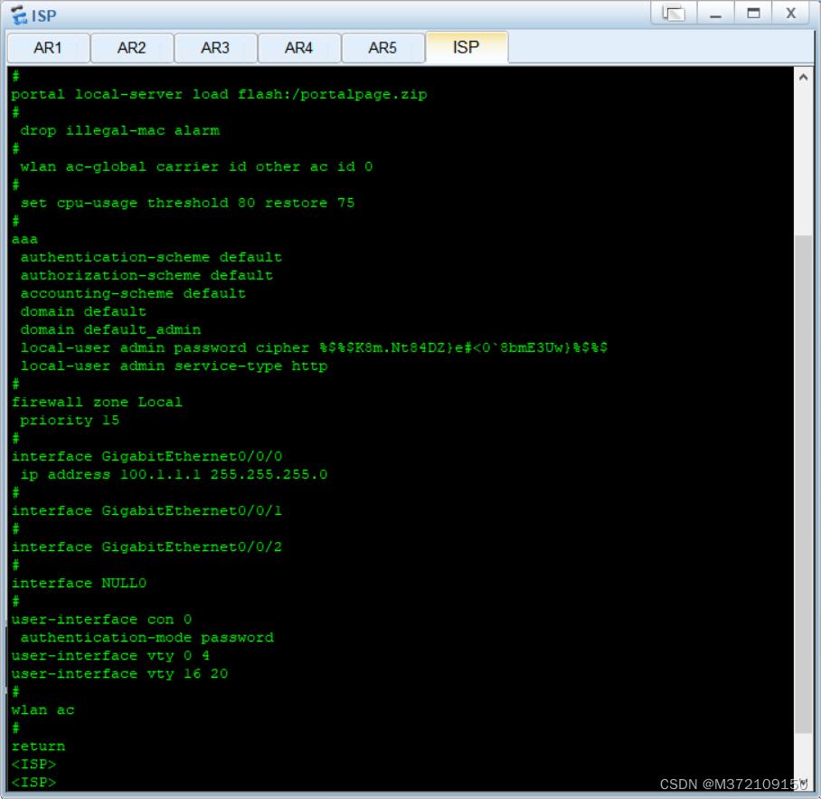Switch to the AR2 console tab
Screen dimensions: 821x799
[x=131, y=47]
